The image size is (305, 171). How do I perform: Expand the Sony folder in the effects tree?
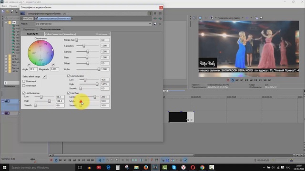tap(6, 66)
